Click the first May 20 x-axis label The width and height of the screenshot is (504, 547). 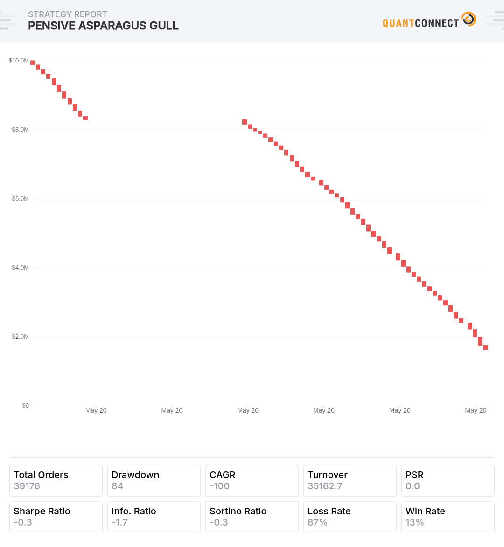tap(96, 410)
